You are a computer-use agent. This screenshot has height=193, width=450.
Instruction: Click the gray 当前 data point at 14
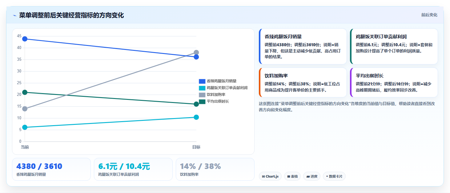coord(25,109)
